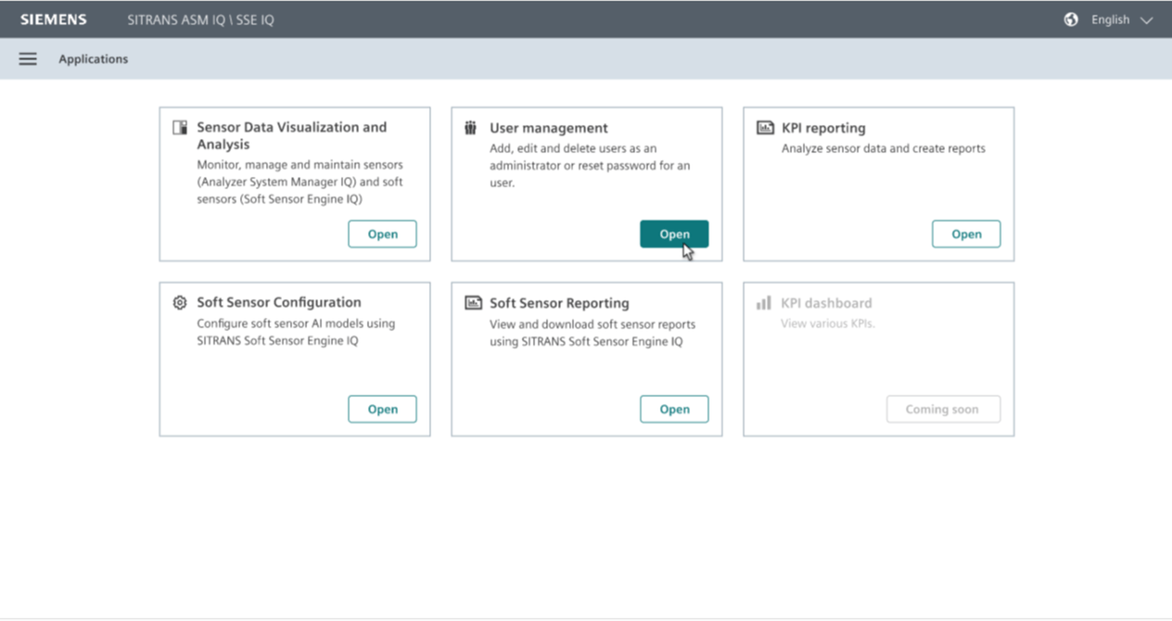Image resolution: width=1172 pixels, height=621 pixels.
Task: Click the User management people icon
Action: point(471,128)
